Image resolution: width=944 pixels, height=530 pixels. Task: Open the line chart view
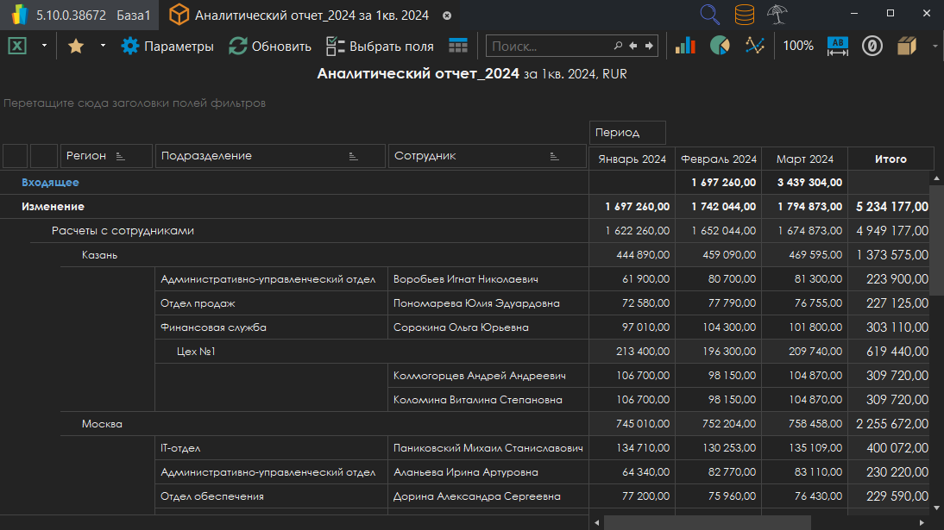(755, 46)
